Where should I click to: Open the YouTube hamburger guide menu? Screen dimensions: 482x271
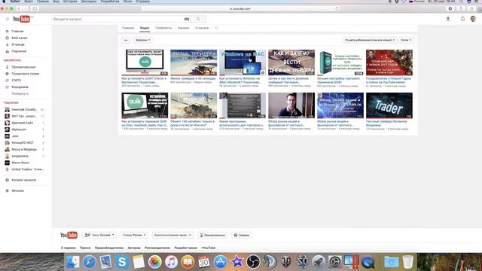(8, 19)
